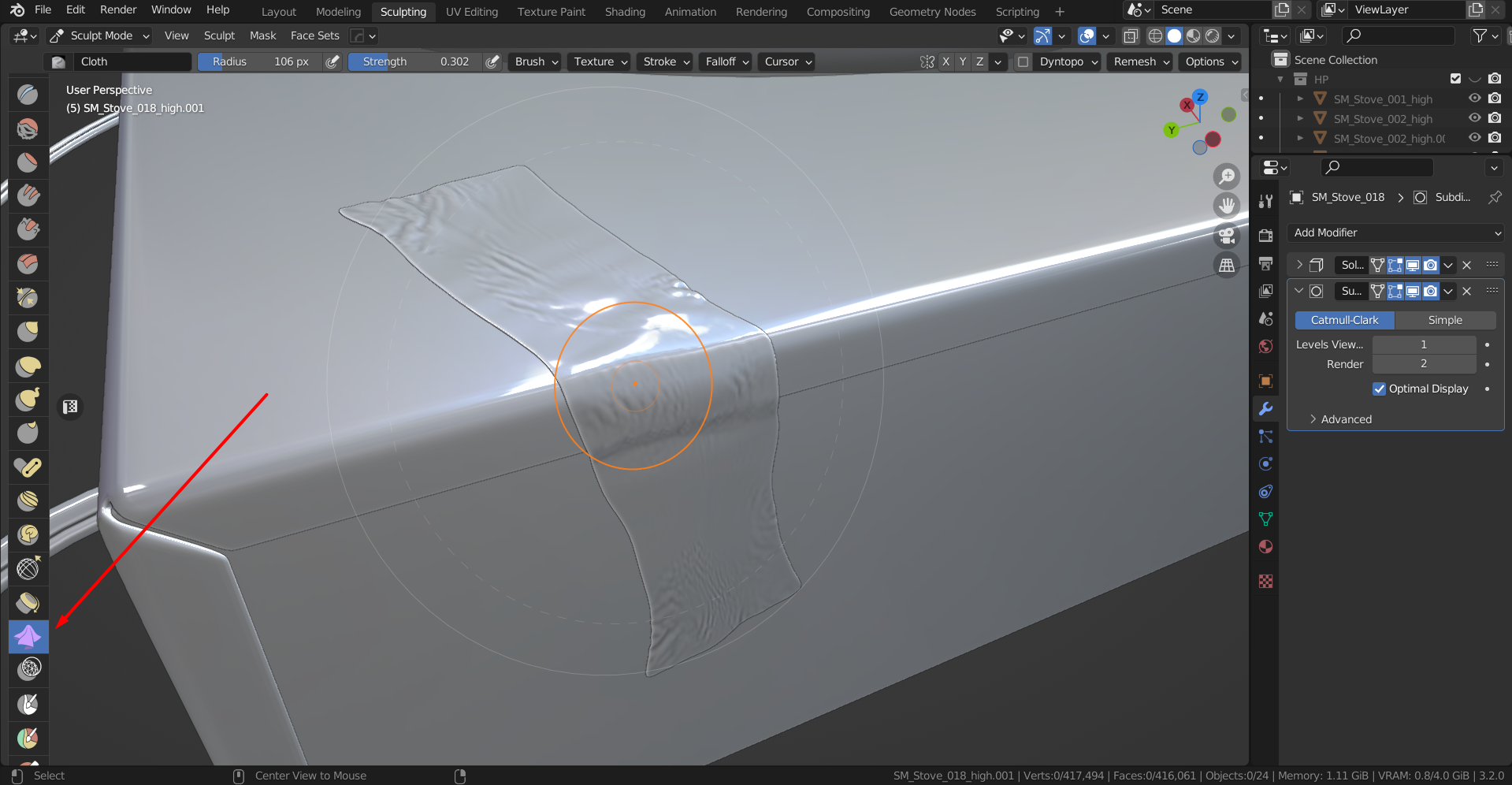The height and width of the screenshot is (785, 1512).
Task: Toggle radius pen pressure icon
Action: pyautogui.click(x=333, y=61)
